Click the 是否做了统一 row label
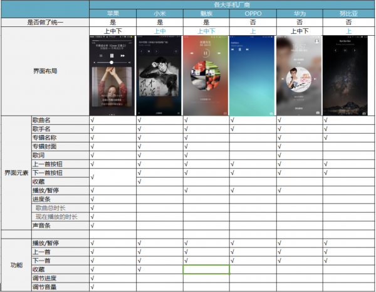Screen dimensions: 376x292 [x=45, y=23]
